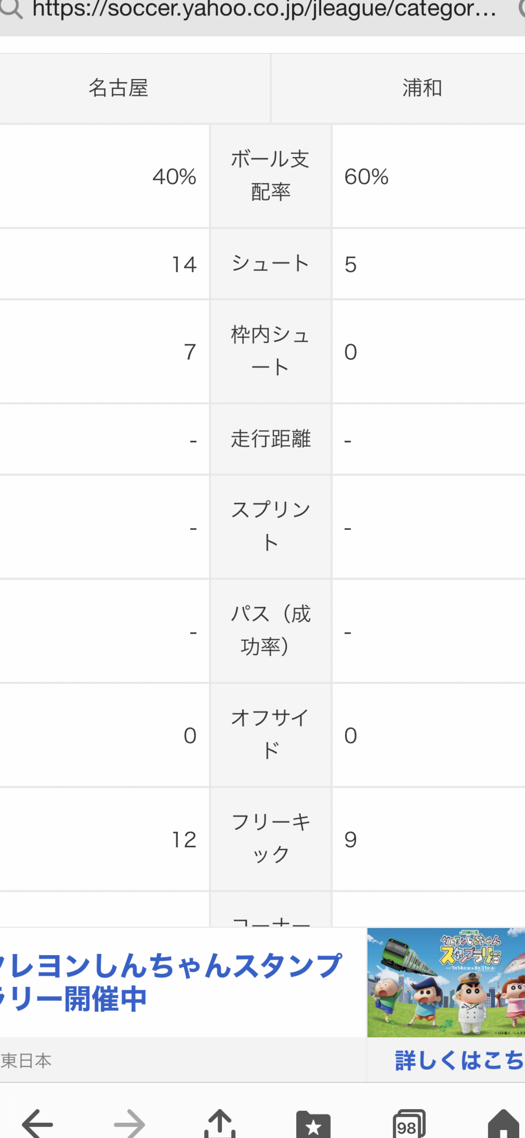Tap the ボール支配率 stat label
Viewport: 525px width, 1138px height.
click(x=271, y=176)
